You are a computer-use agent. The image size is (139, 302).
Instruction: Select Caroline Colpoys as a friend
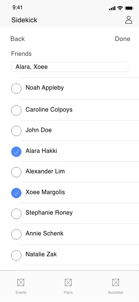(x=16, y=110)
